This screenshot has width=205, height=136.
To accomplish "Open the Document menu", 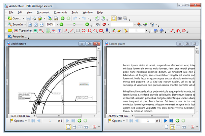I will 43,12.
